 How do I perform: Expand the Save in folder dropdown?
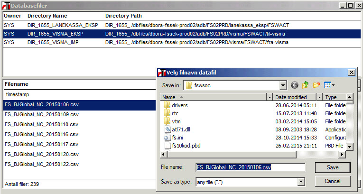click(x=283, y=85)
